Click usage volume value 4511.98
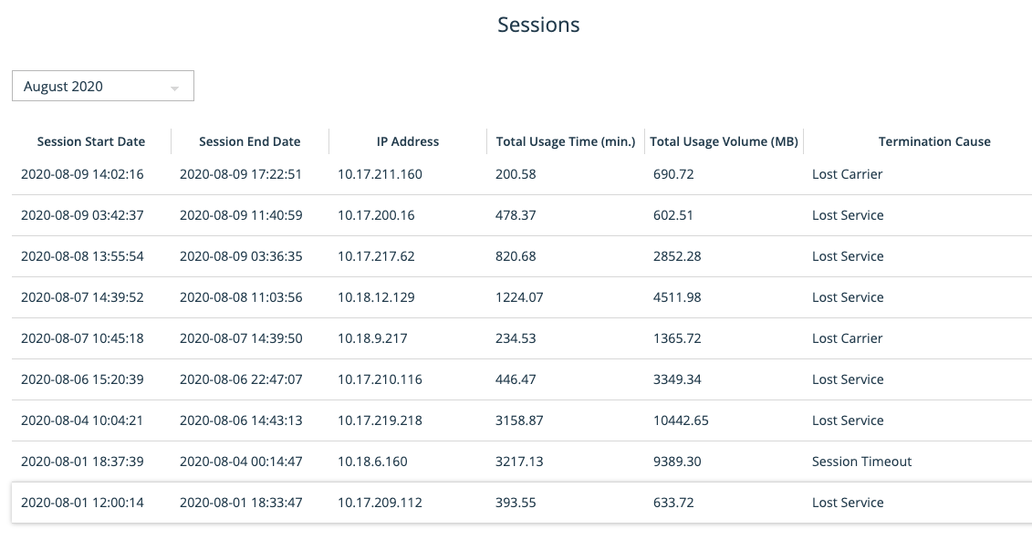 coord(677,297)
